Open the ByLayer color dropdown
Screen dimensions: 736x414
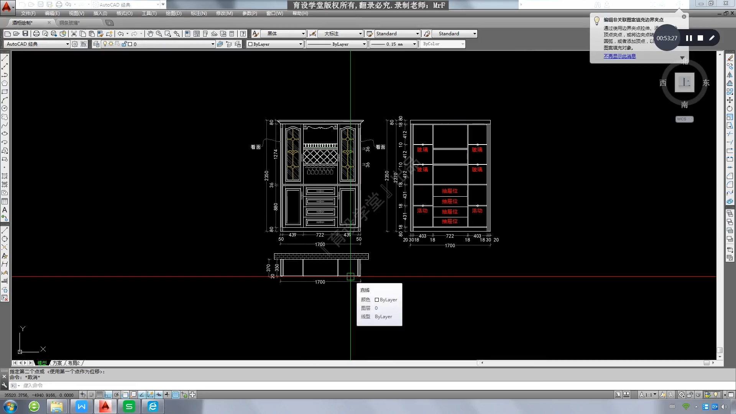click(275, 44)
